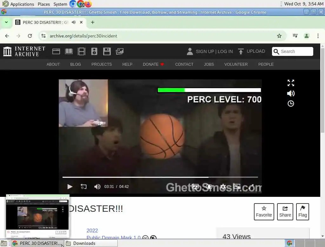
Task: Open the System menu
Action: [60, 4]
